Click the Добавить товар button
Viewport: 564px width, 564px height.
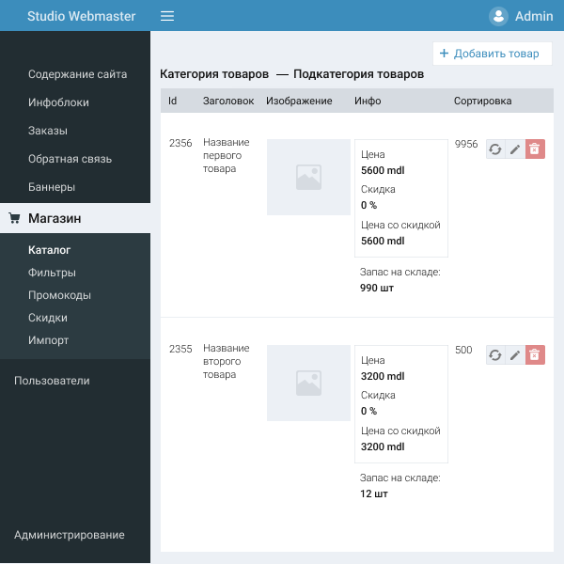pos(492,54)
